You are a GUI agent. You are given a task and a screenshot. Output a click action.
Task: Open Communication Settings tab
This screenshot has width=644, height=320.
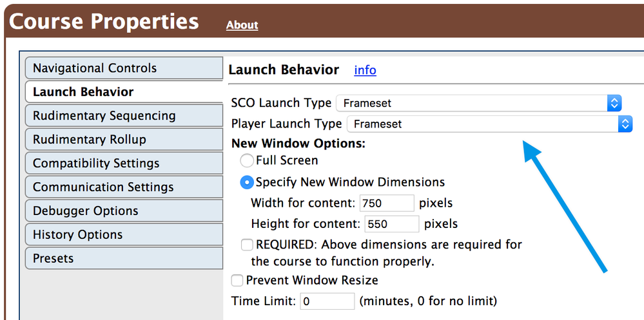(x=123, y=187)
